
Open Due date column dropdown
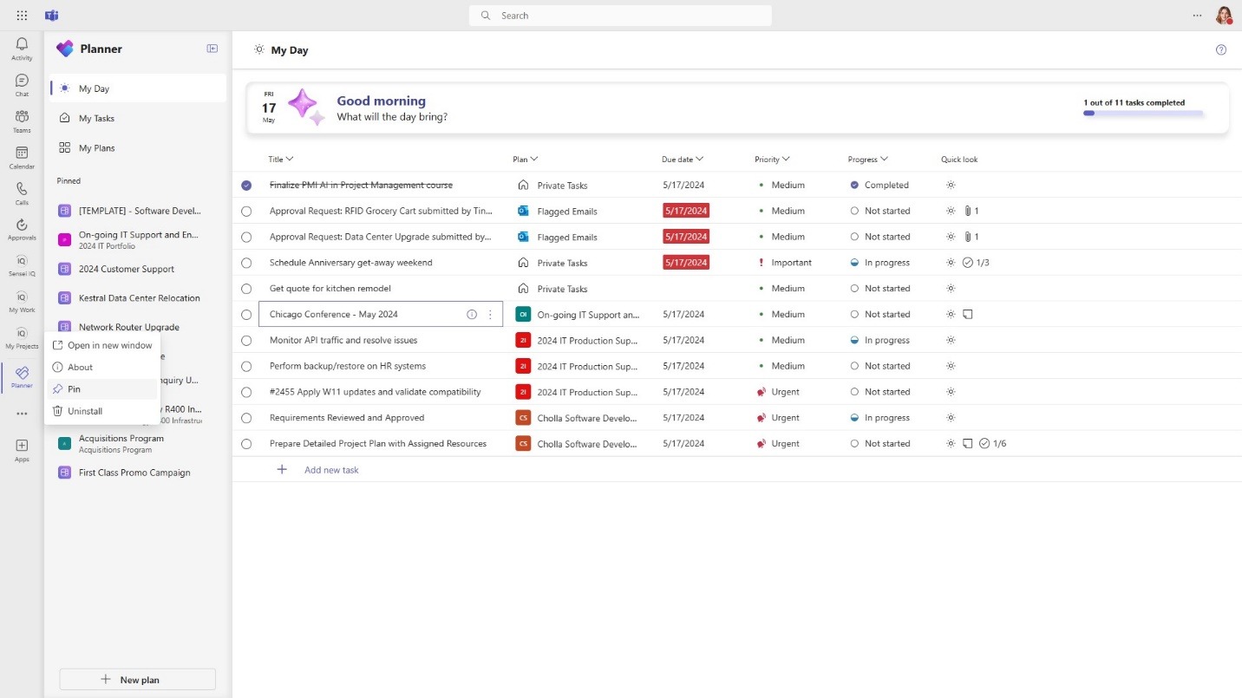click(682, 159)
